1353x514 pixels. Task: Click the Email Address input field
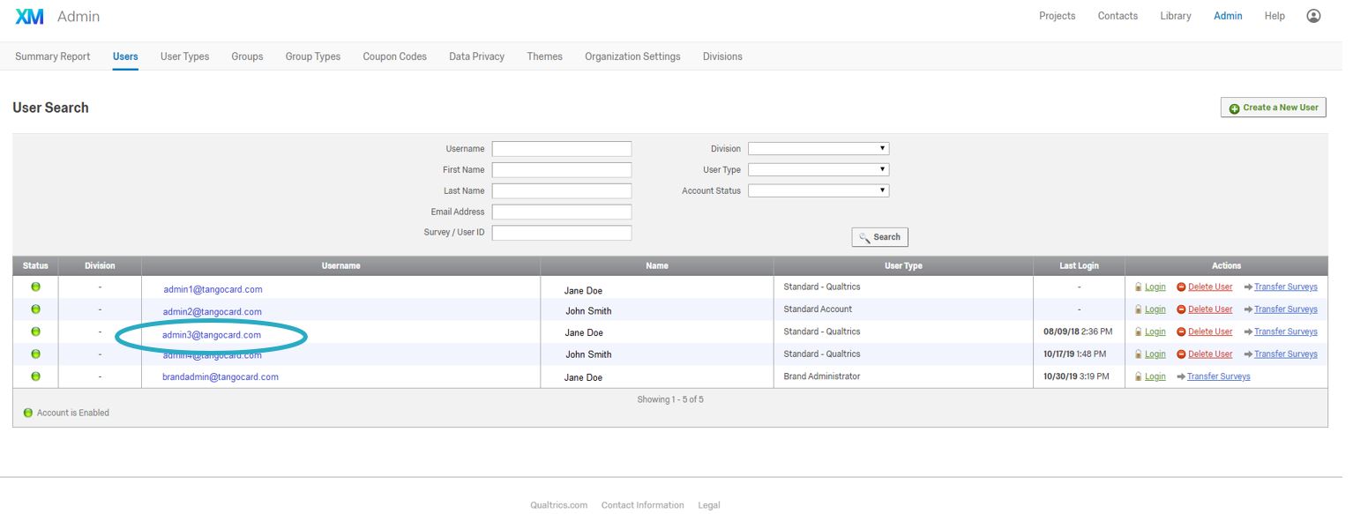(x=562, y=212)
